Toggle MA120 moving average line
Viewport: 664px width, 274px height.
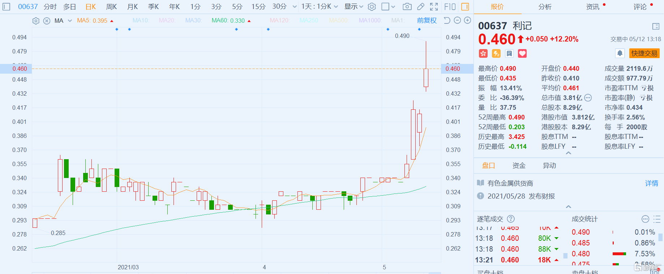tap(279, 21)
